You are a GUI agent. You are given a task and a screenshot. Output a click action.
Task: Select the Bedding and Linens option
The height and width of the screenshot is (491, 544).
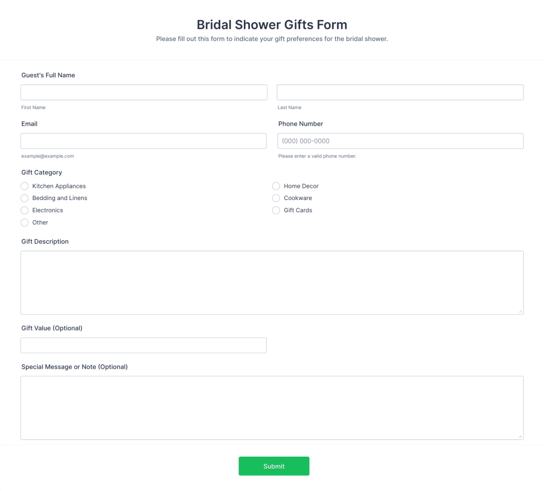[x=24, y=198]
